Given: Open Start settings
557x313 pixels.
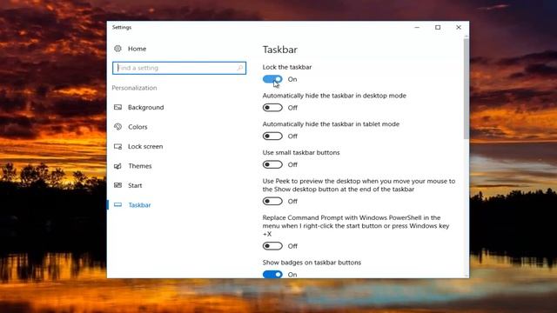Looking at the screenshot, I should pyautogui.click(x=135, y=185).
